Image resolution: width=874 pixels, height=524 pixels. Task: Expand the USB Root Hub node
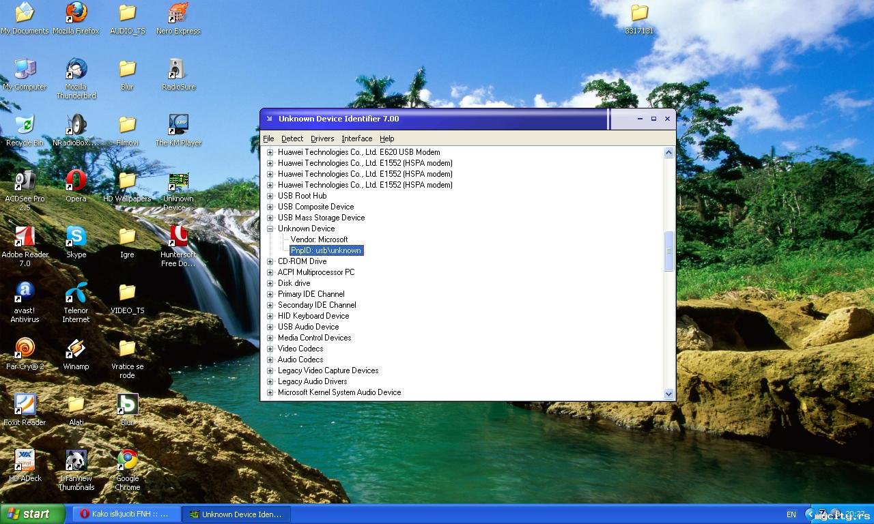[270, 196]
